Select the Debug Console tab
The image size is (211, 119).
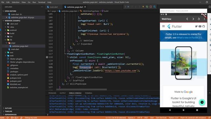click(x=75, y=93)
